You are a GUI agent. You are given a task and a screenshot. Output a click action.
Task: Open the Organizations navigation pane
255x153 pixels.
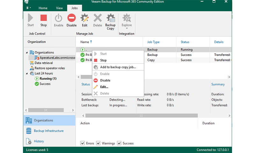(x=49, y=120)
